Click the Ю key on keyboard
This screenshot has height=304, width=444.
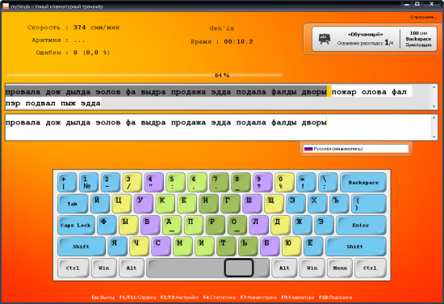point(291,247)
